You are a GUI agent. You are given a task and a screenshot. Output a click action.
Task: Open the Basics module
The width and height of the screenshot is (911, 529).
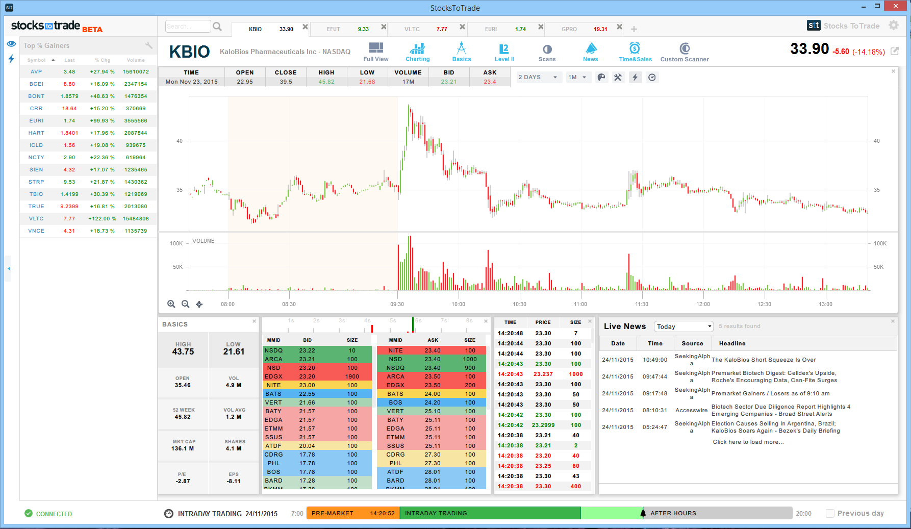462,52
